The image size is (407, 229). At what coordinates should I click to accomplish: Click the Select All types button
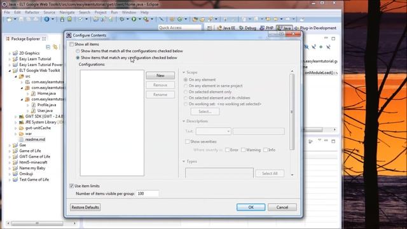(270, 174)
